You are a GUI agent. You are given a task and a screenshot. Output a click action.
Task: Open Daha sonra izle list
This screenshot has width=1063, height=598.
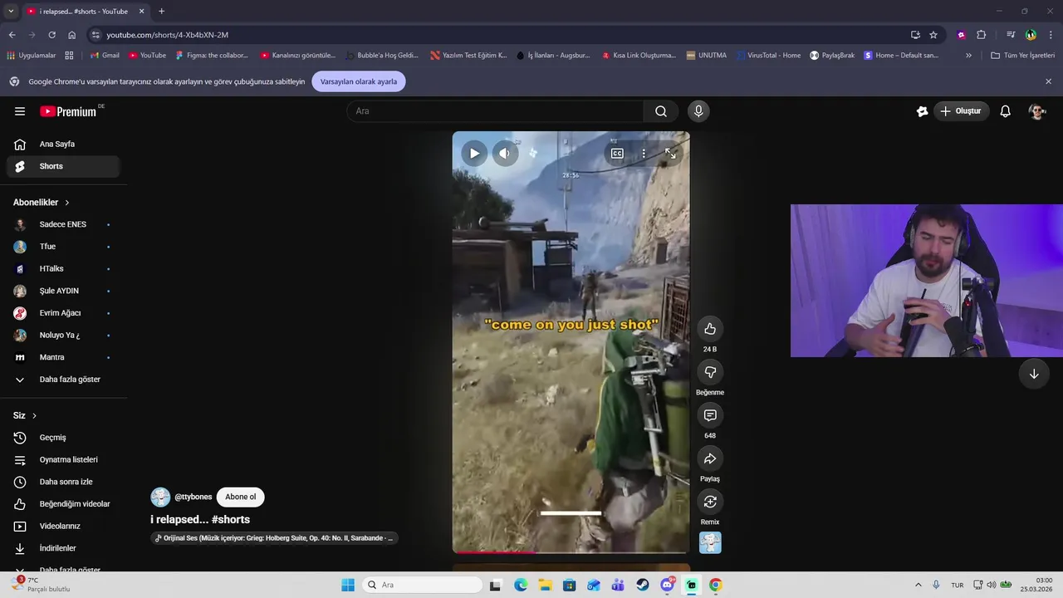(x=63, y=482)
